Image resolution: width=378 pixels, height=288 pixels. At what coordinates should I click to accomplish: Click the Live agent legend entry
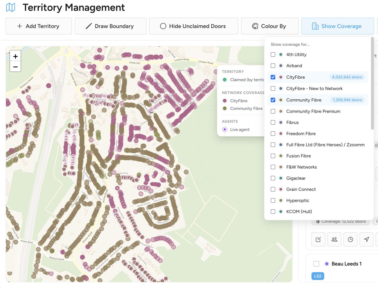[x=236, y=130]
